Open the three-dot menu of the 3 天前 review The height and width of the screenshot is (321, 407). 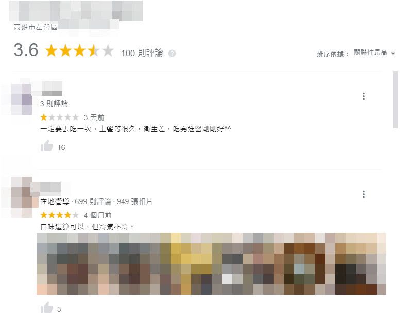pyautogui.click(x=364, y=96)
